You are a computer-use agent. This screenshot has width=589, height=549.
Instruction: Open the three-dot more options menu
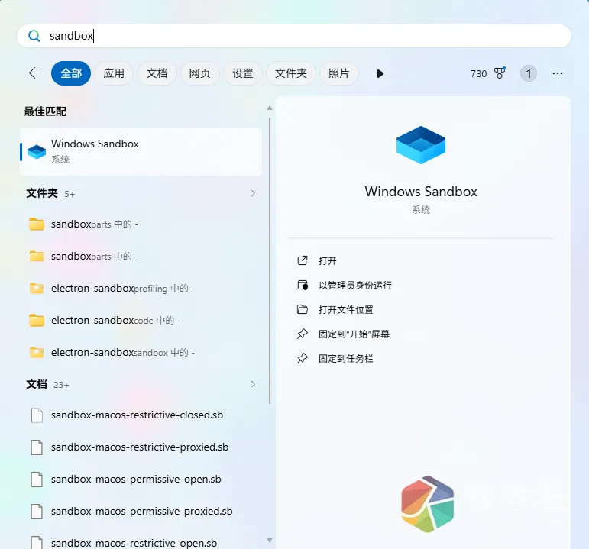[x=557, y=73]
